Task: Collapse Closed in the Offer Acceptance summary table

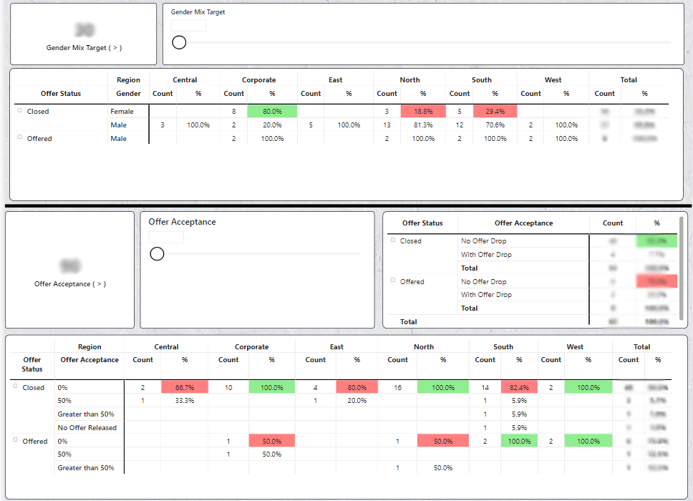Action: pyautogui.click(x=393, y=240)
